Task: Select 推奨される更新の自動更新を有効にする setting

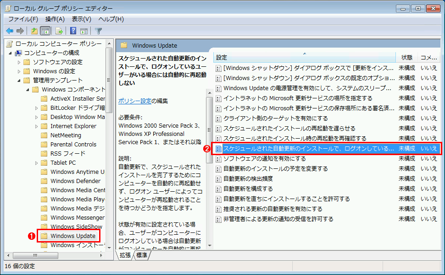Action: (273, 209)
